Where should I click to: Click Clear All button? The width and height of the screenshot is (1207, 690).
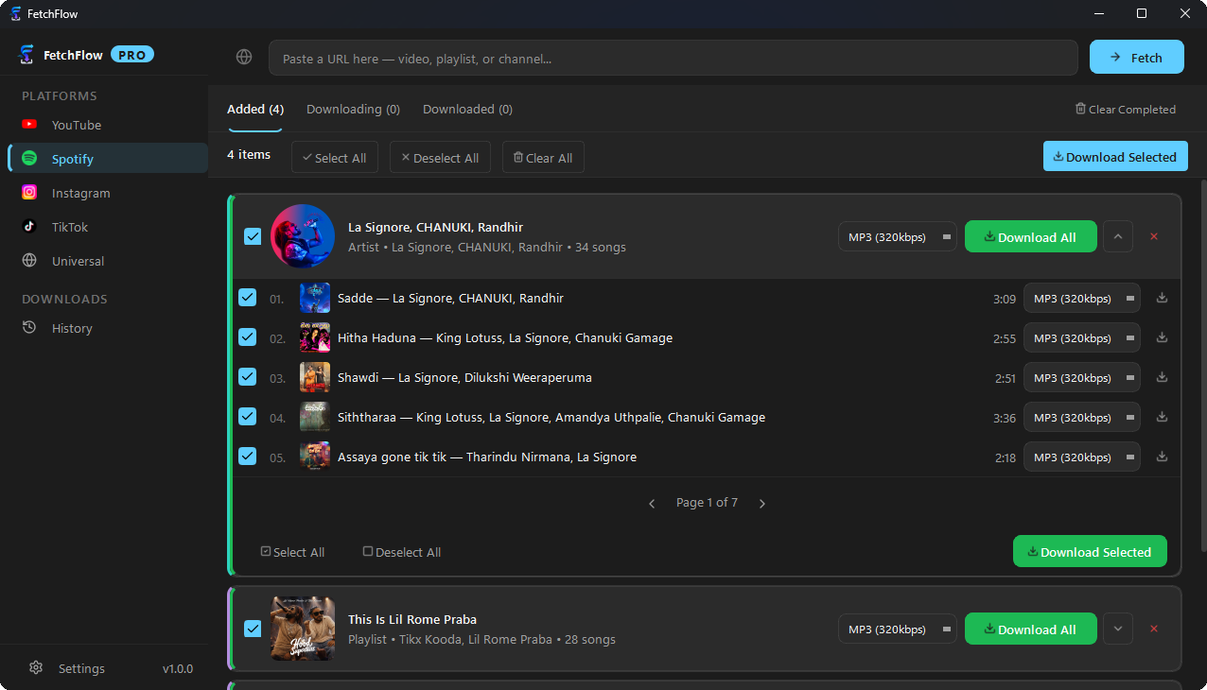pyautogui.click(x=543, y=157)
